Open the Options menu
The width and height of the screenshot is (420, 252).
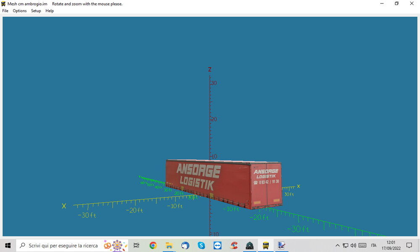pyautogui.click(x=20, y=11)
